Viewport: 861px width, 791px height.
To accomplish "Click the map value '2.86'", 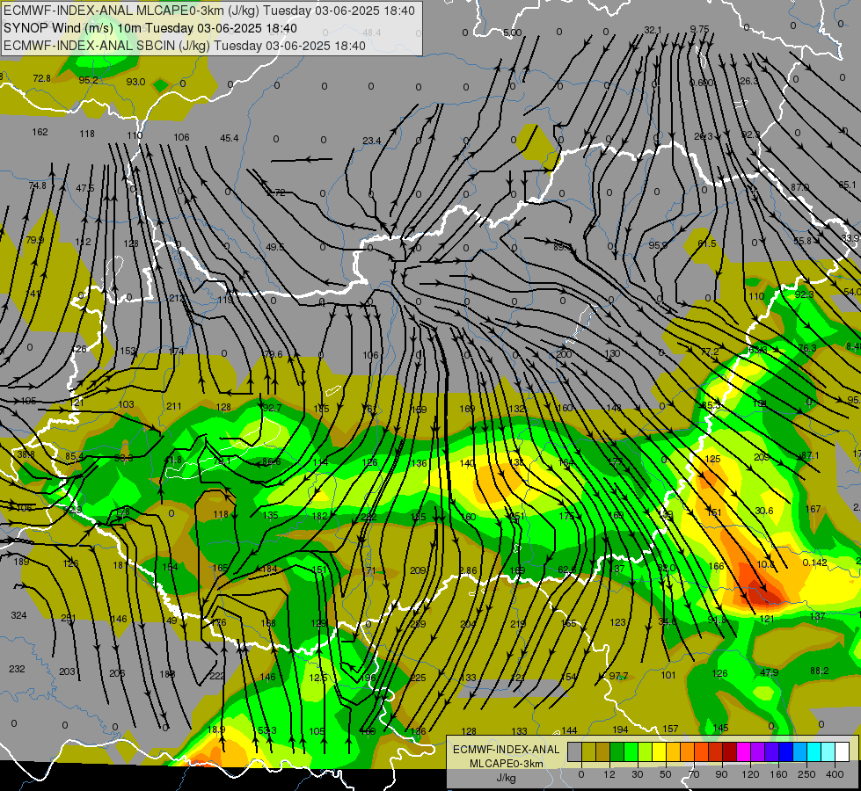I will click(x=468, y=571).
